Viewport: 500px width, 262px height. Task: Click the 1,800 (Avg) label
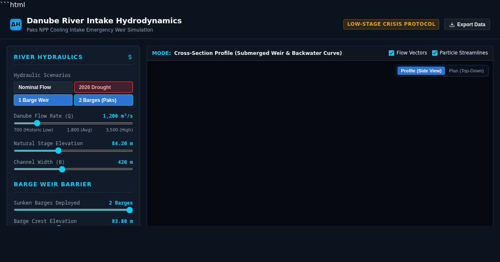pyautogui.click(x=80, y=130)
